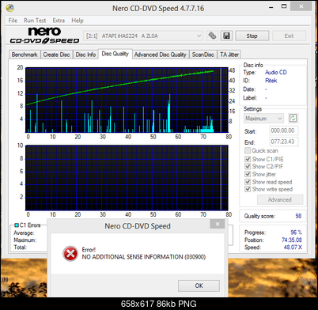Click the red error icon in dialog

pos(70,253)
